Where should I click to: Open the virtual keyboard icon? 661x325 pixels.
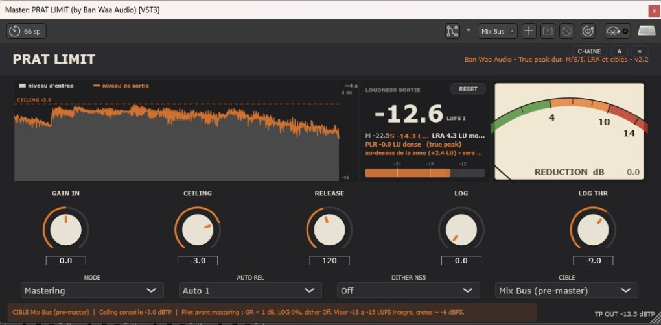tap(646, 30)
